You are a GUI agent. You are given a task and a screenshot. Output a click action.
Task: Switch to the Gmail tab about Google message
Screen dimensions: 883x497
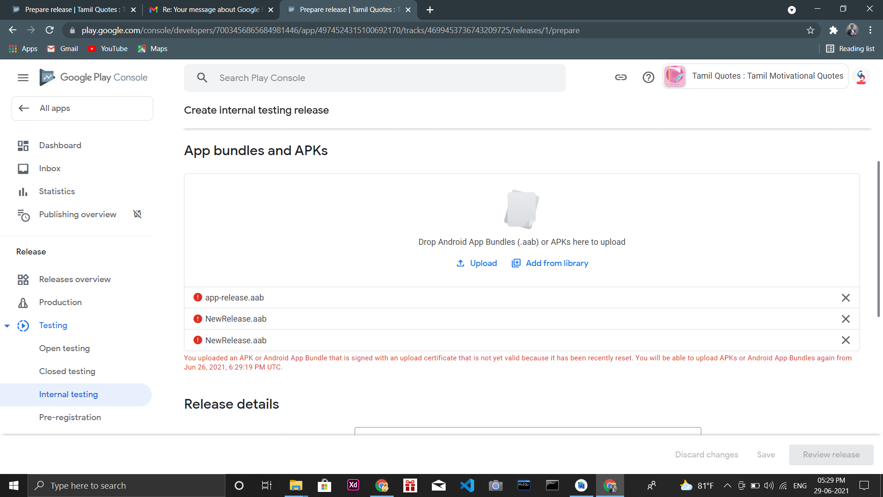click(x=206, y=9)
